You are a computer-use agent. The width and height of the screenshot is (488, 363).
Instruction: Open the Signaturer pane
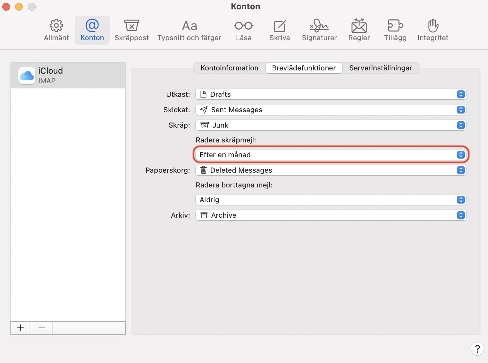(319, 30)
